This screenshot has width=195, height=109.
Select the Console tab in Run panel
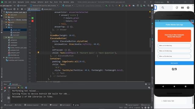[x=12, y=88]
